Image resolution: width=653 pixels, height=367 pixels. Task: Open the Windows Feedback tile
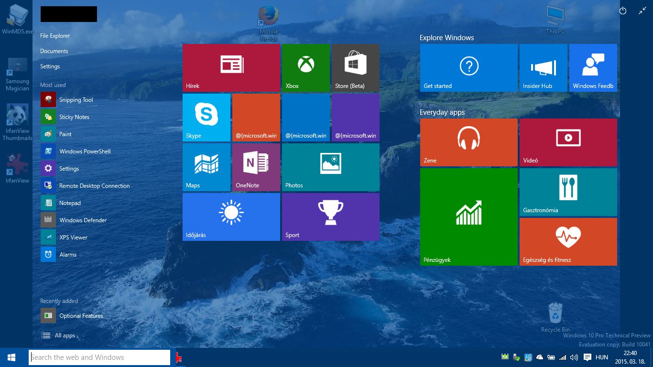[x=593, y=68]
